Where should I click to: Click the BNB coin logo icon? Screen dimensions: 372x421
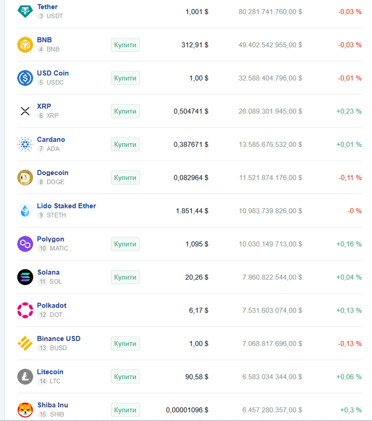click(25, 44)
